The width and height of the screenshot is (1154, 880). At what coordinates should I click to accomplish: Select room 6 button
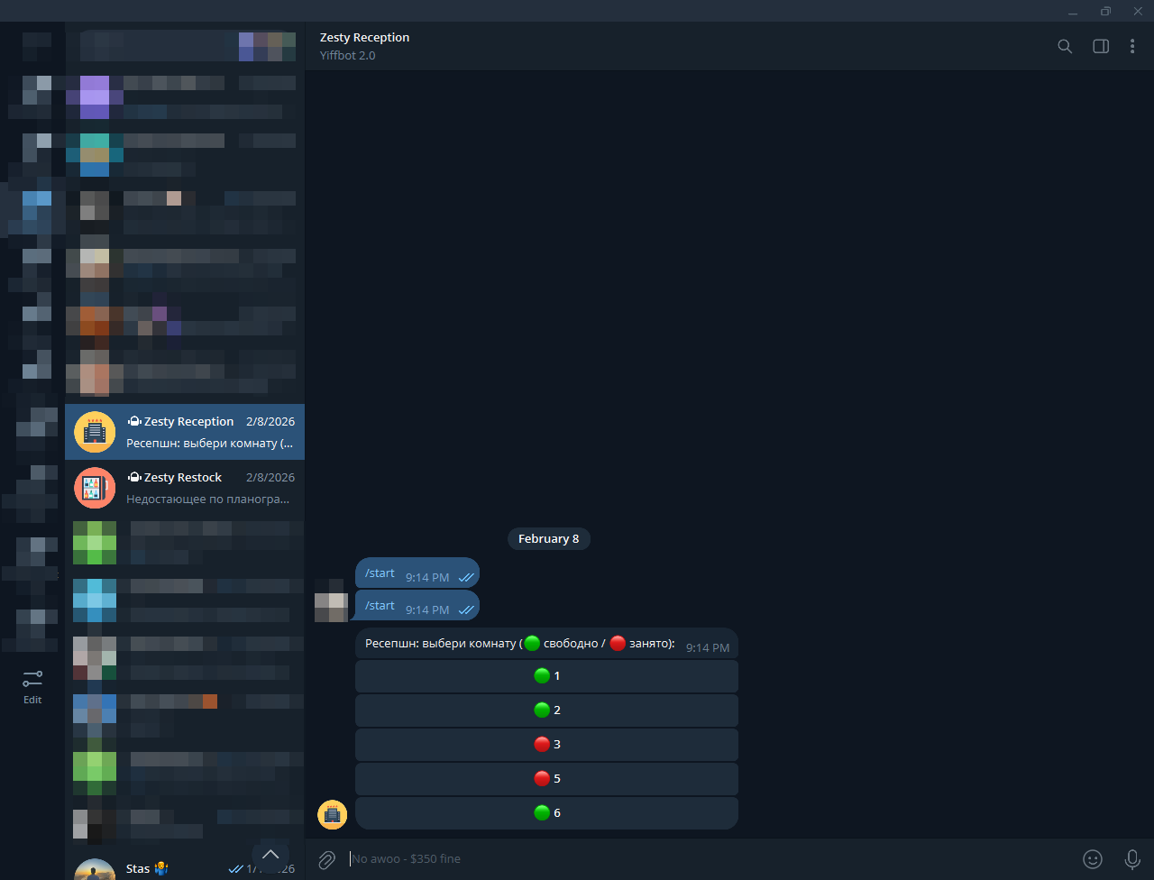[x=546, y=813]
